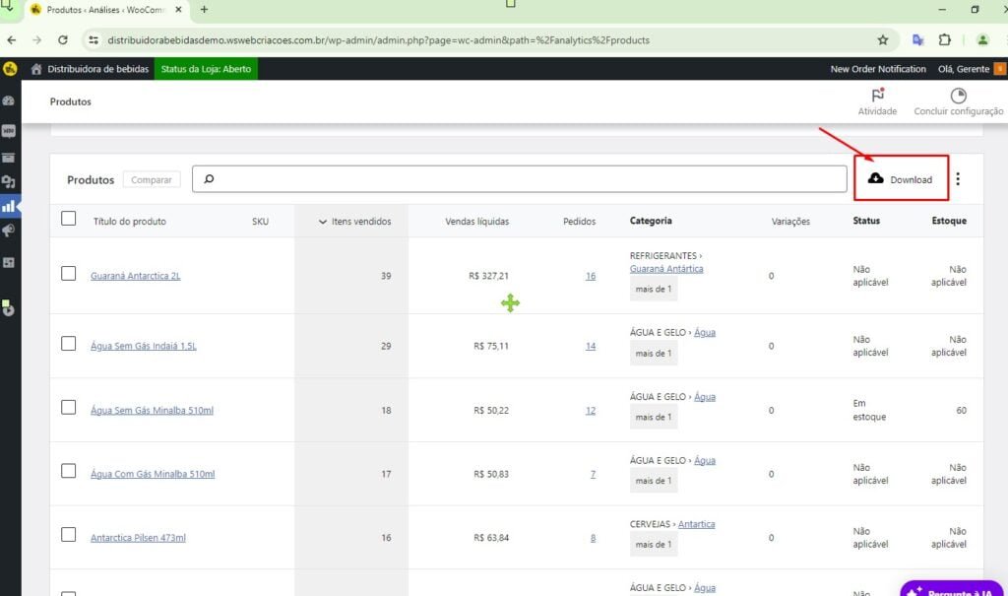Click the home icon beside Distribuidora de bebidas

tap(36, 69)
